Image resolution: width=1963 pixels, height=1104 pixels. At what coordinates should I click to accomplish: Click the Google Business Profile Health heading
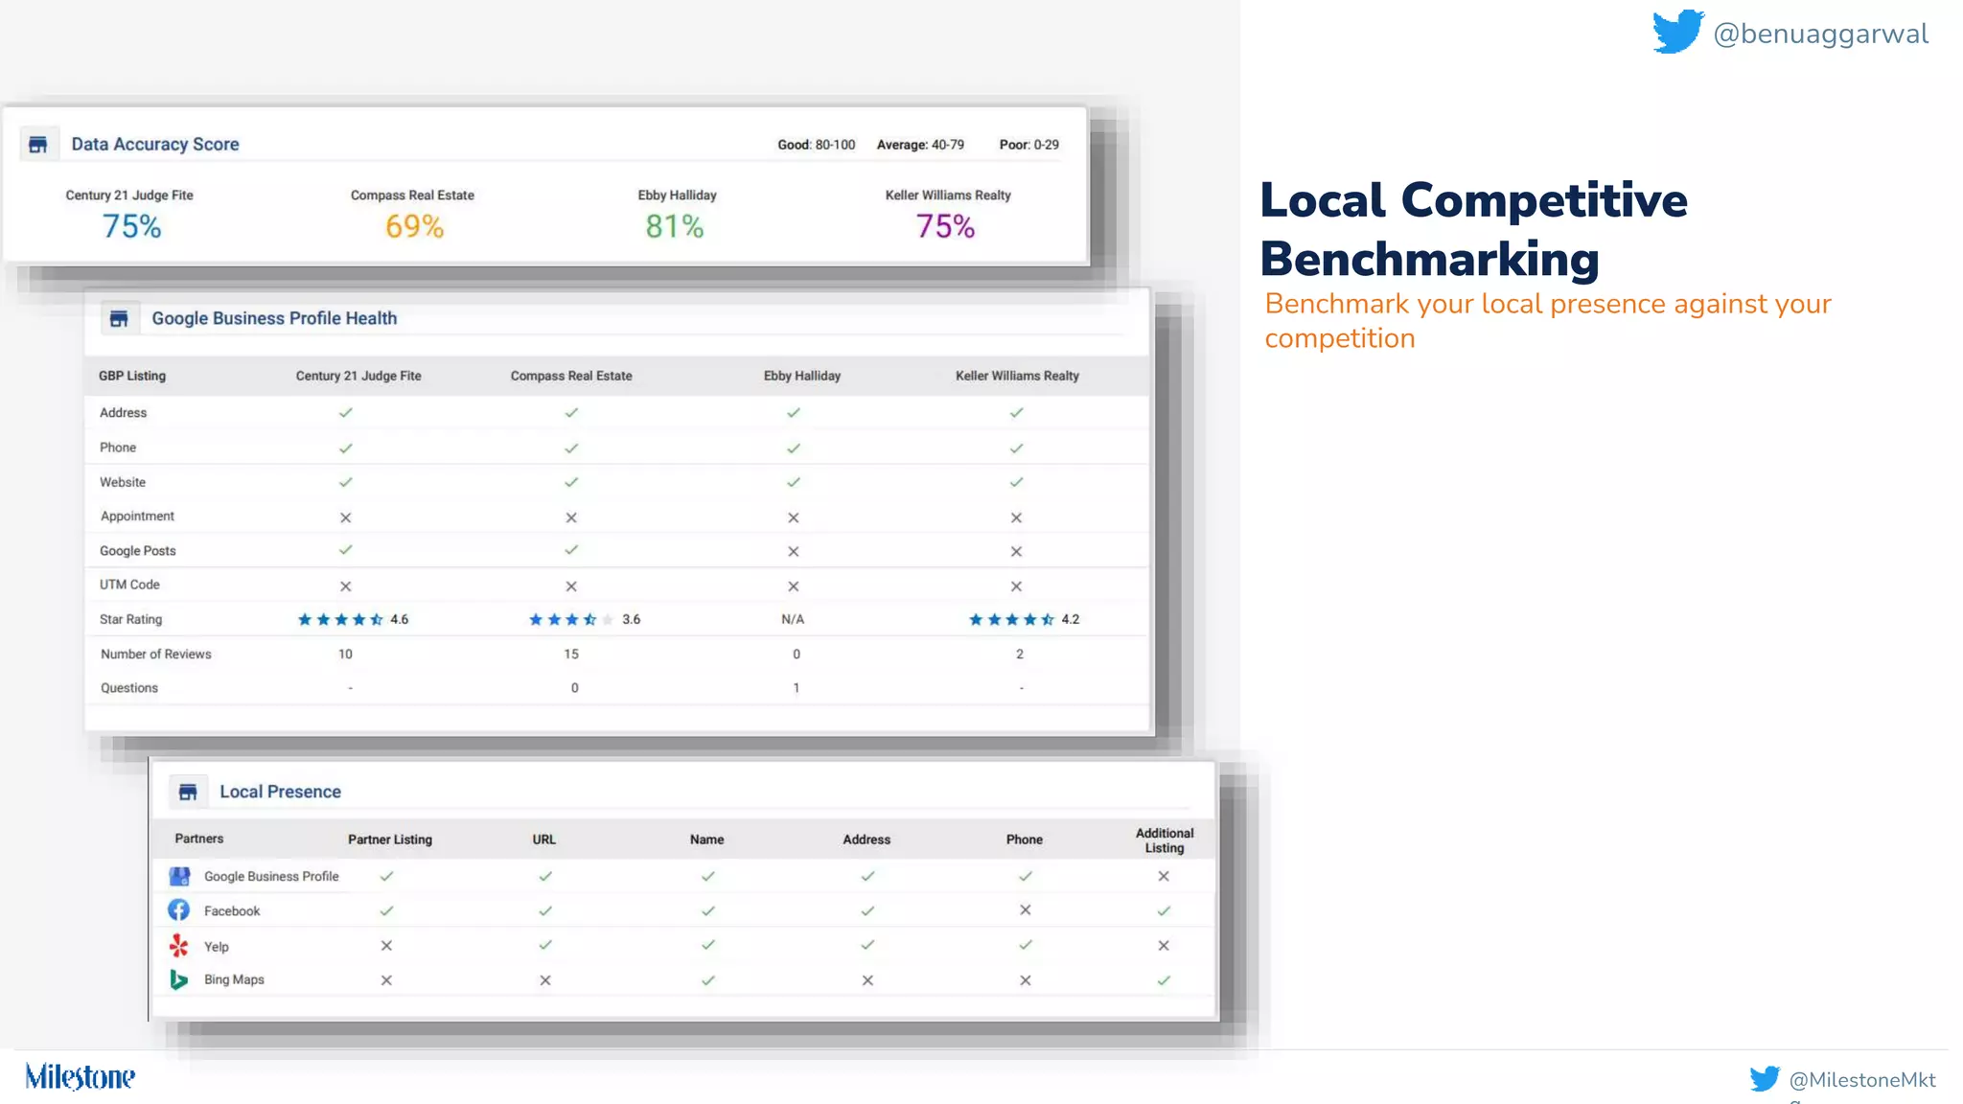coord(274,319)
